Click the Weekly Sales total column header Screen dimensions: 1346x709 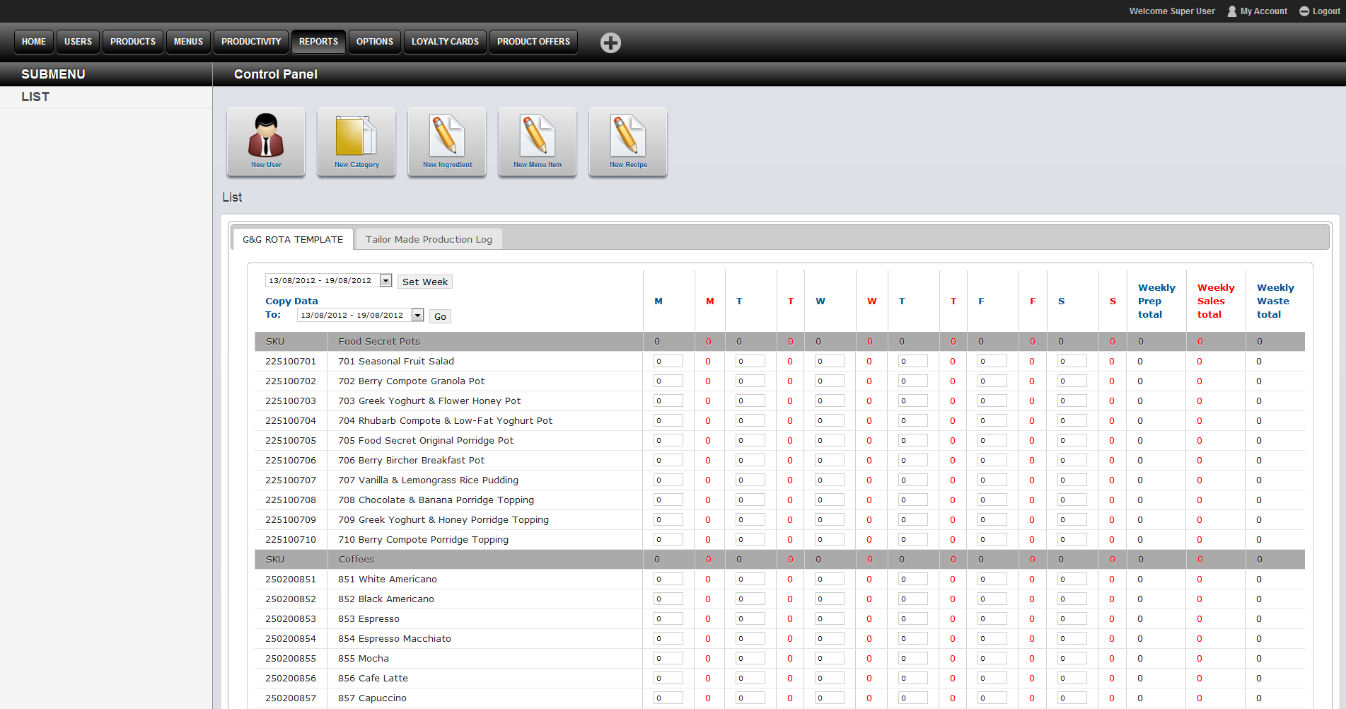click(1216, 301)
